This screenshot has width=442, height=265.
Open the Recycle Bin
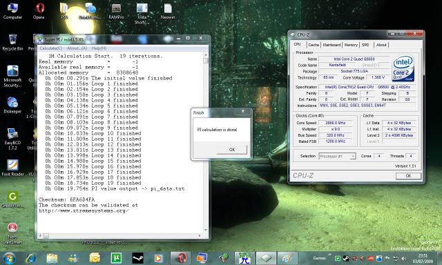pos(12,43)
